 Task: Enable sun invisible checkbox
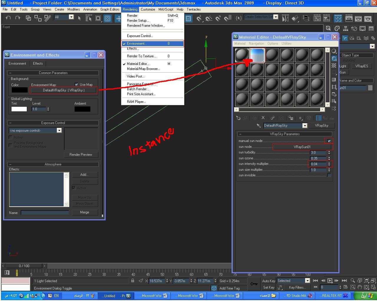tap(329, 175)
